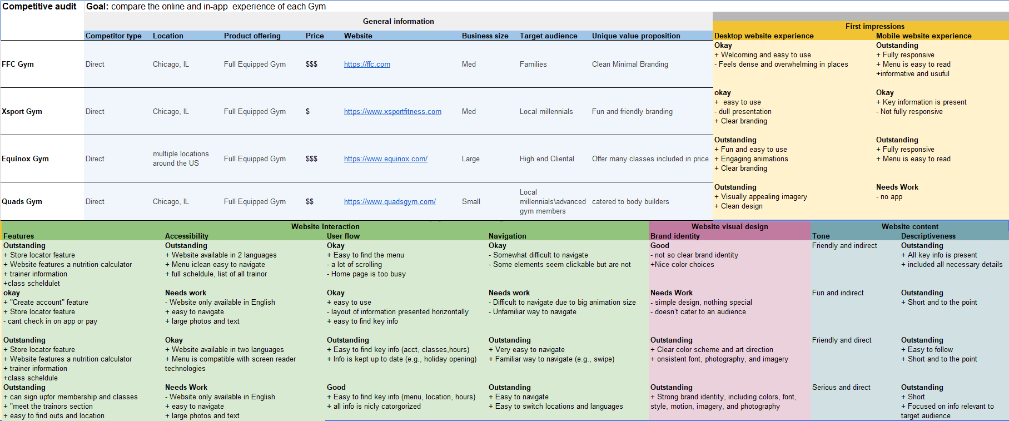Click the Fun and friendly branding cell
The image size is (1009, 421).
632,111
